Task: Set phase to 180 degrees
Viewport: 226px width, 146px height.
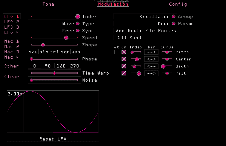Action: click(x=61, y=66)
